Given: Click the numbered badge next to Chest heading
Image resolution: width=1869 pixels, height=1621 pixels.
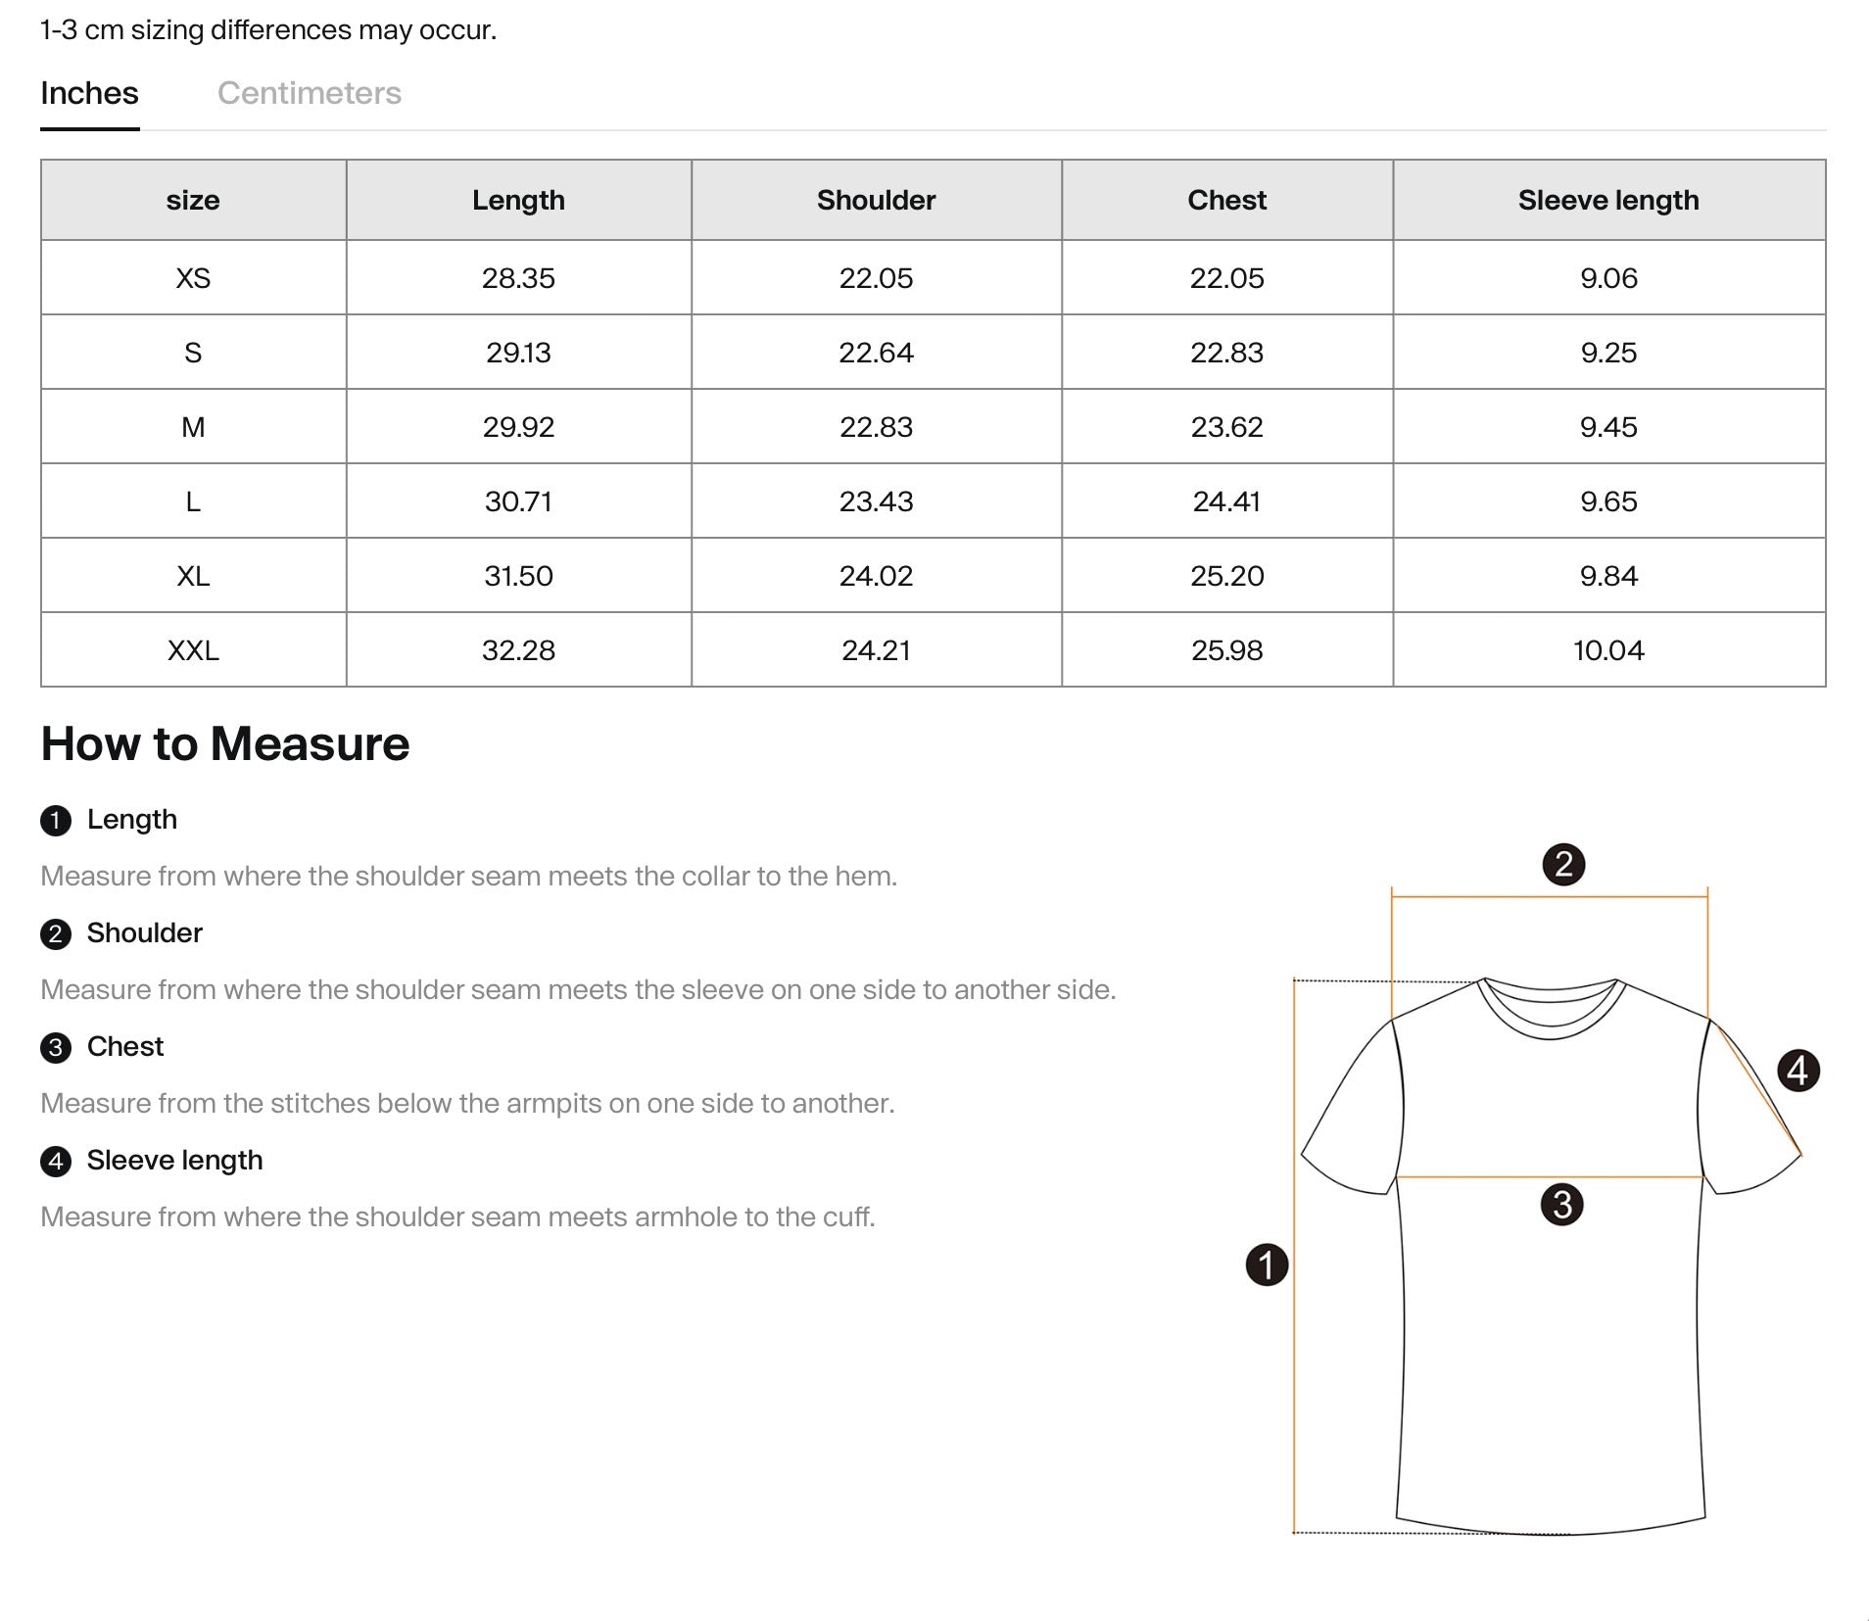Looking at the screenshot, I should [x=56, y=1046].
